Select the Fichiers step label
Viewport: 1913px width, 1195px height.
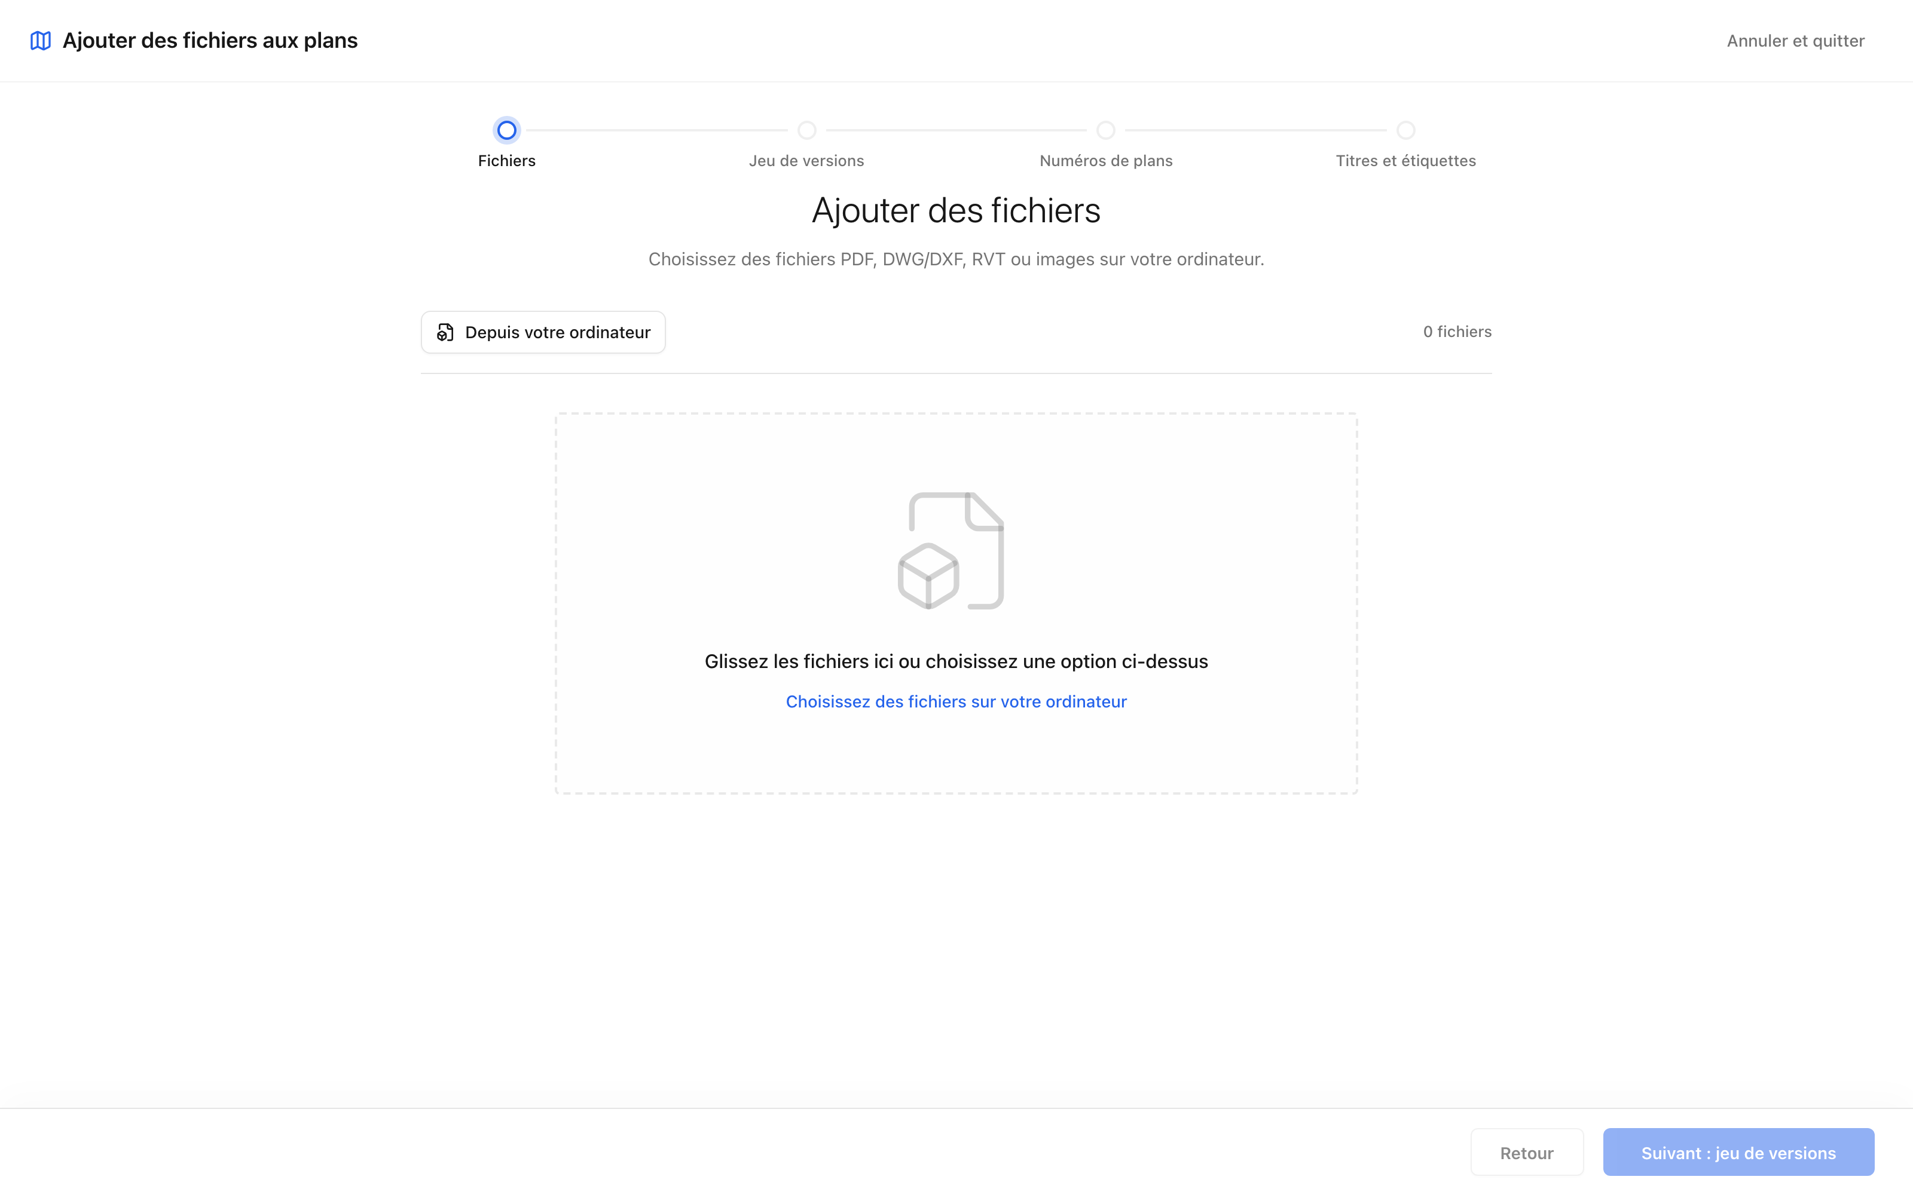pyautogui.click(x=507, y=161)
